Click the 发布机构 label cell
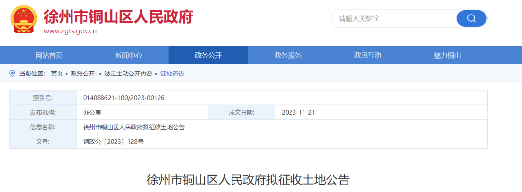Screen dimensions: 522x192 pos(43,113)
